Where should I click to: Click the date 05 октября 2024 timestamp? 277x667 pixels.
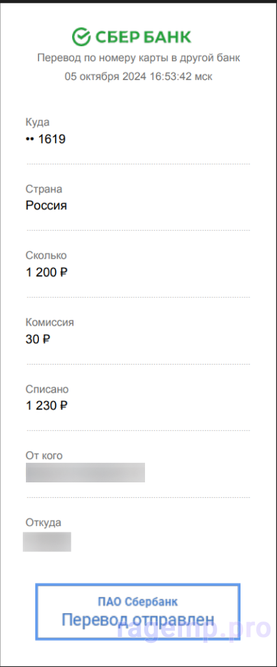pos(138,77)
